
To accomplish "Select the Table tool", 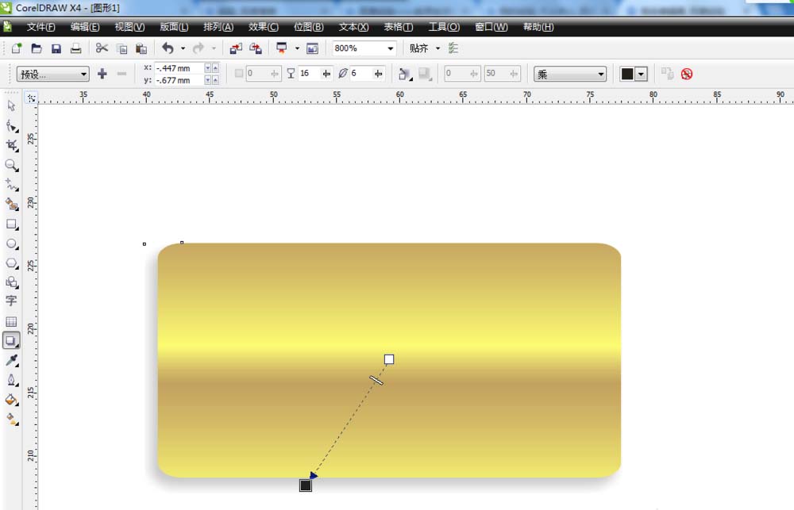I will click(x=11, y=321).
